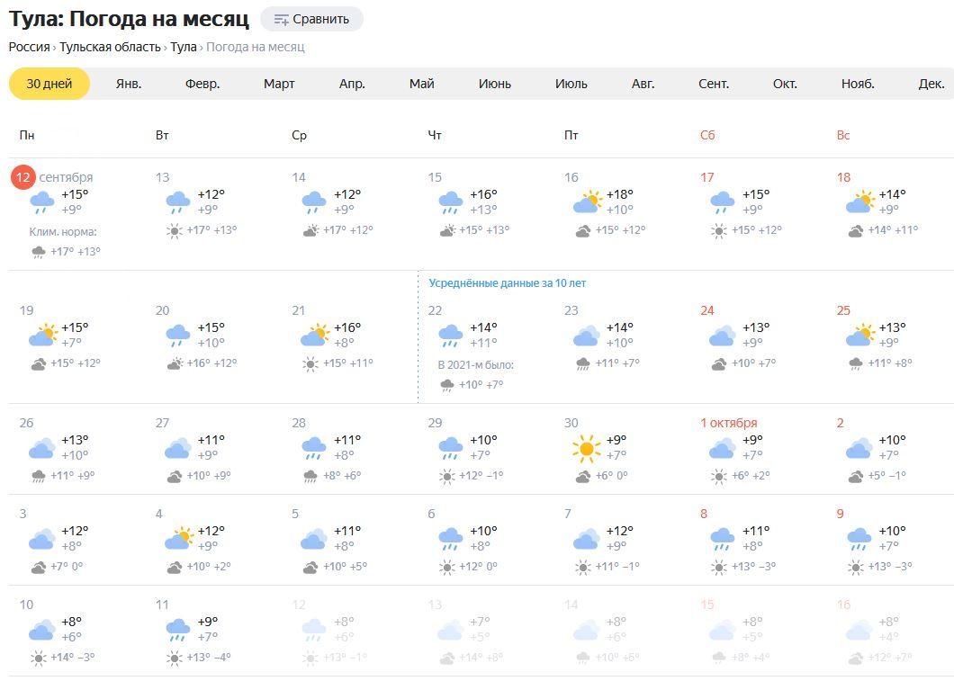This screenshot has height=681, width=954.
Task: Open the Тульская область breadcrumb link
Action: tap(110, 48)
